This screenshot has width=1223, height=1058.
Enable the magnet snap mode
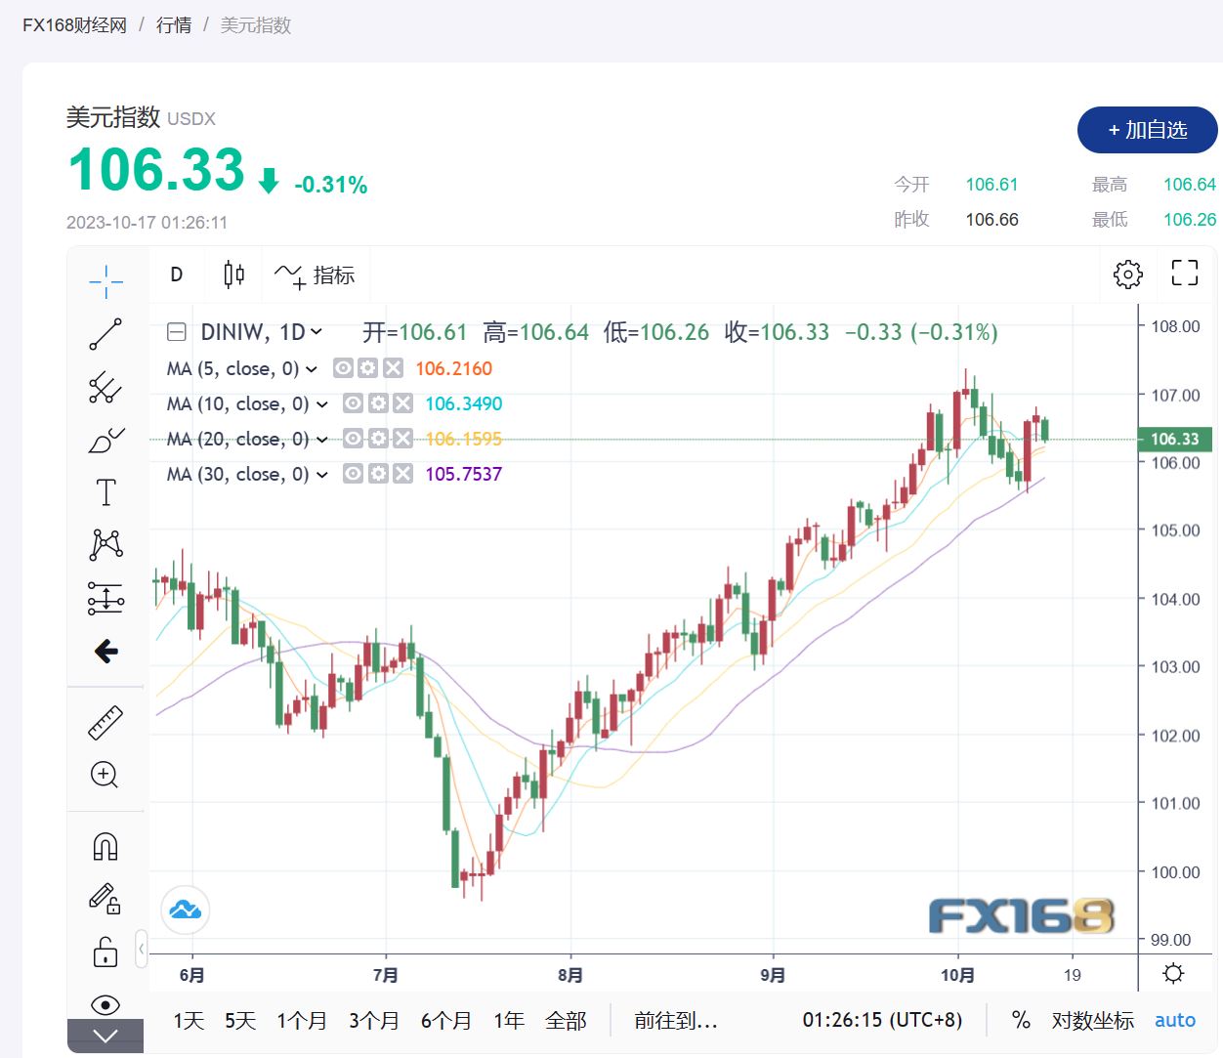[105, 846]
